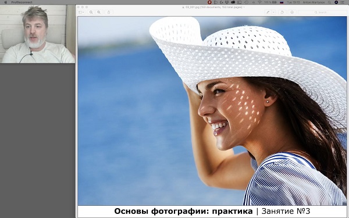Open the Apple menu
The height and width of the screenshot is (218, 349).
pos(6,2)
